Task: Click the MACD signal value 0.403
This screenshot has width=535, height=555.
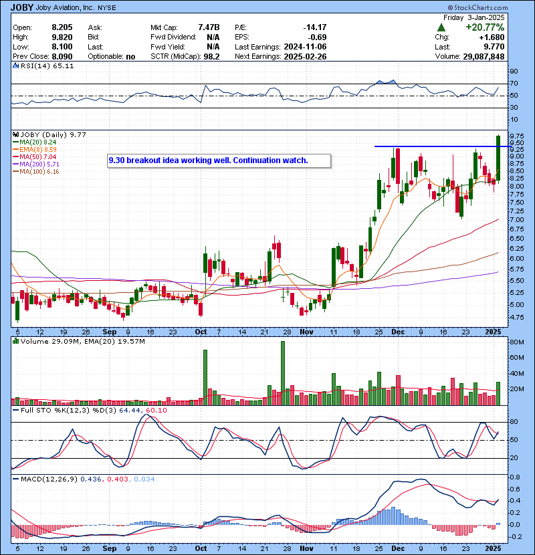Action: 117,479
